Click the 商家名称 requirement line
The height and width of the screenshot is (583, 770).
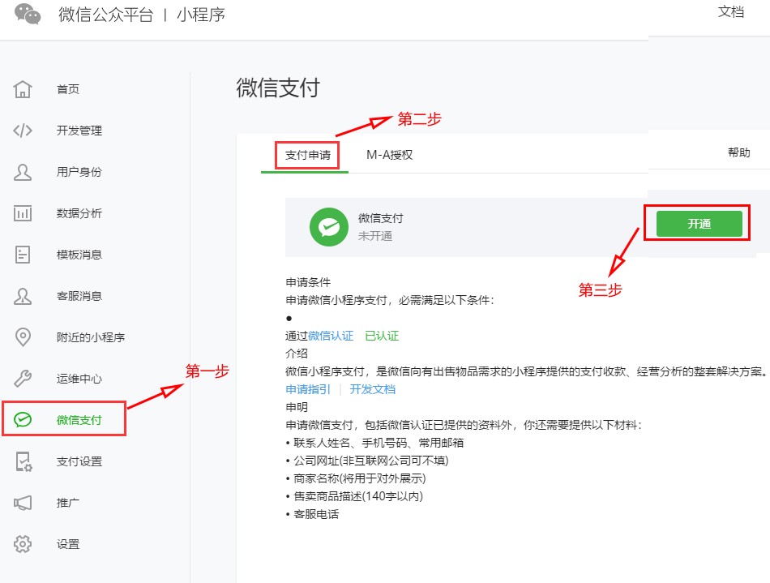[356, 478]
